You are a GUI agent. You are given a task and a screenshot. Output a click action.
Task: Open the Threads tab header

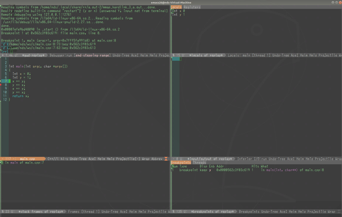tap(199, 163)
